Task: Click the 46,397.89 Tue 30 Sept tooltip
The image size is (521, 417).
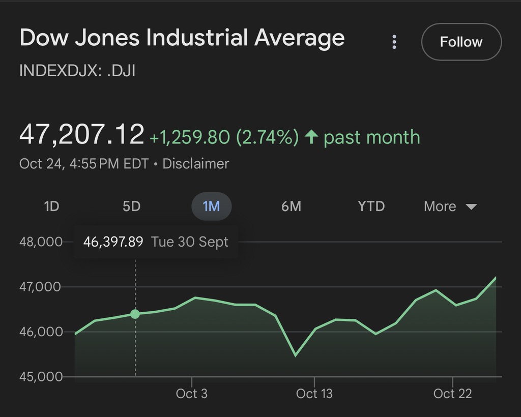Action: [x=156, y=242]
